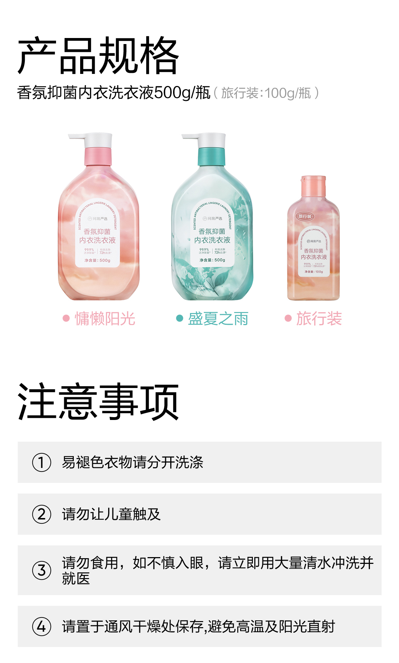Click the circled number 1 icon
Image resolution: width=399 pixels, height=663 pixels.
pyautogui.click(x=41, y=462)
